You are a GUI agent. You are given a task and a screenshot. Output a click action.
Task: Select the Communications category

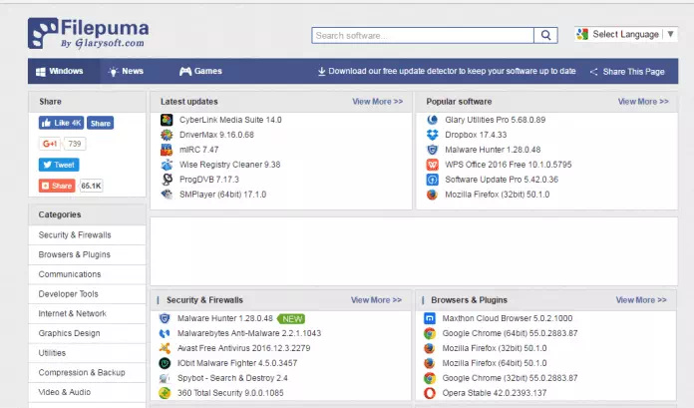[87, 274]
